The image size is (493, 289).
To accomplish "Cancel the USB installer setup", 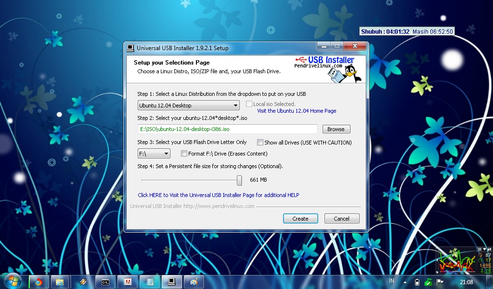I will tap(341, 219).
